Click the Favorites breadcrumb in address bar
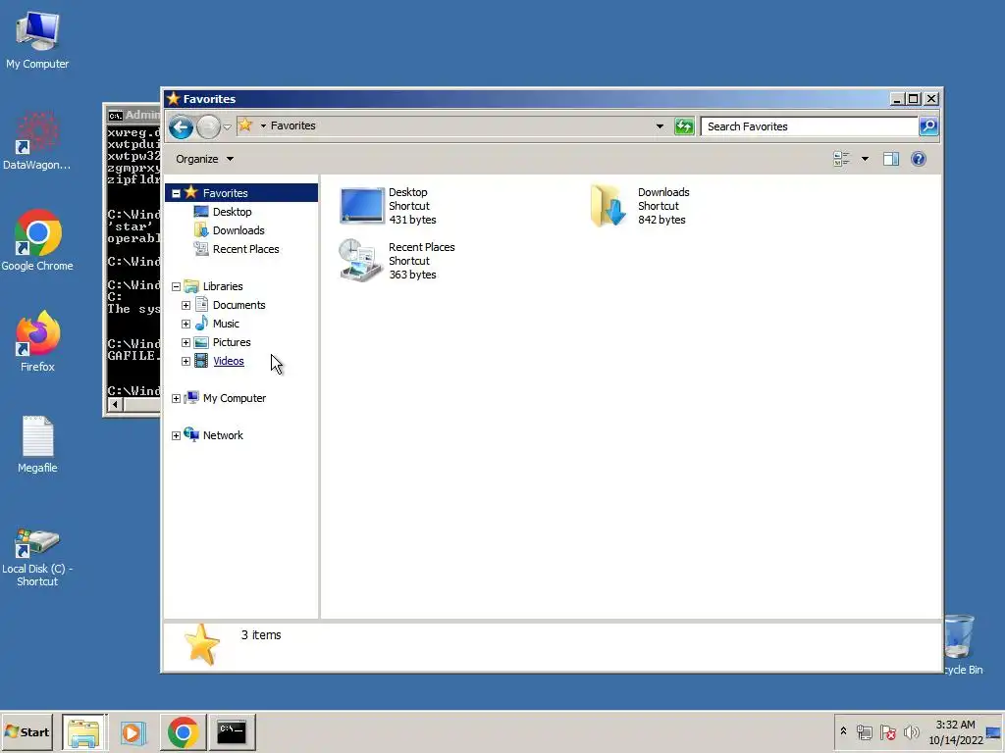This screenshot has width=1005, height=753. [x=292, y=125]
